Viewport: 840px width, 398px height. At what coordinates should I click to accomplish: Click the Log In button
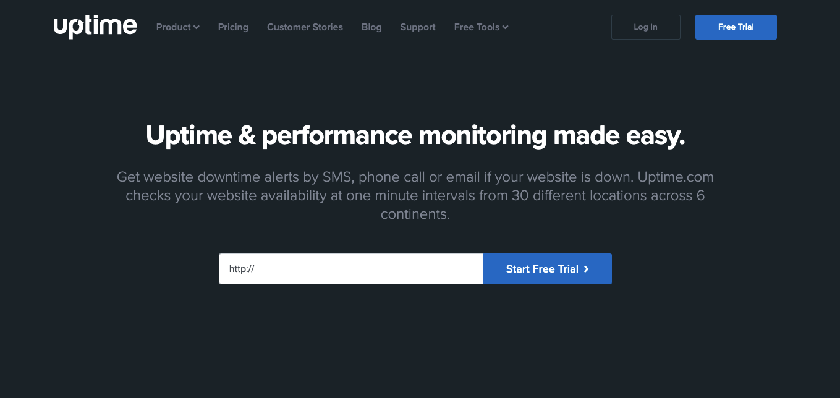click(x=645, y=27)
